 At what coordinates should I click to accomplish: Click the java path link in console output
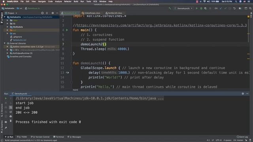coord(90,98)
